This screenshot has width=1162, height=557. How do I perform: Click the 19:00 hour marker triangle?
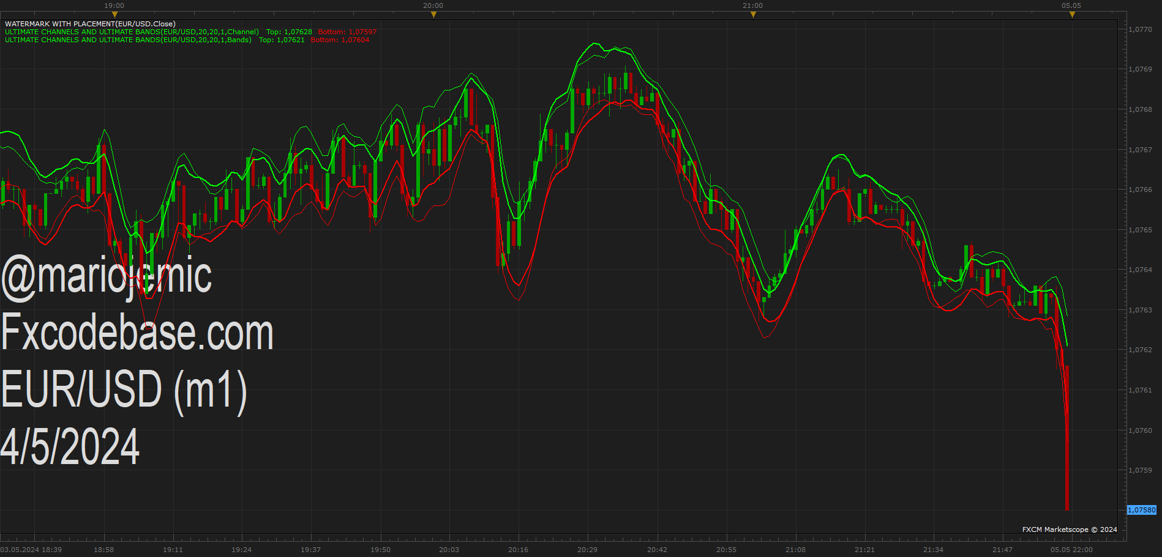pyautogui.click(x=114, y=15)
